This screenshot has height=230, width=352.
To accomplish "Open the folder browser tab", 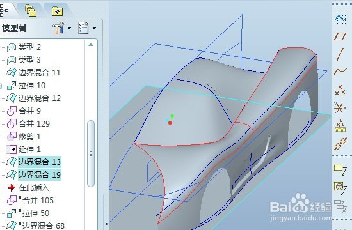I will click(31, 11).
